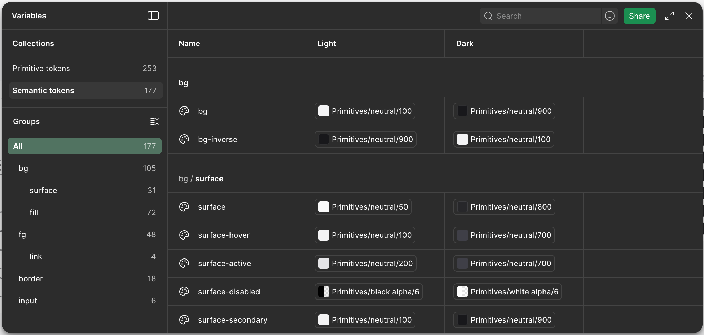
Task: Select the palette icon for surface-disabled
Action: coord(184,292)
